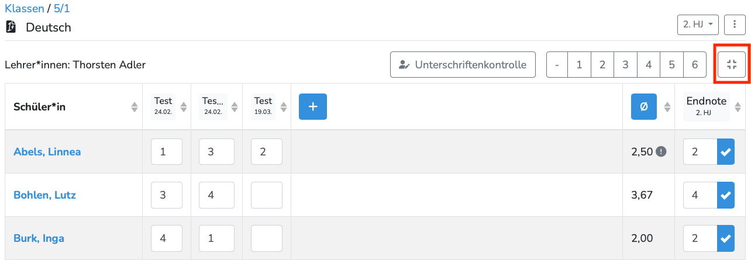Click the collapse view icon button
Viewport: 751px width, 260px height.
732,65
